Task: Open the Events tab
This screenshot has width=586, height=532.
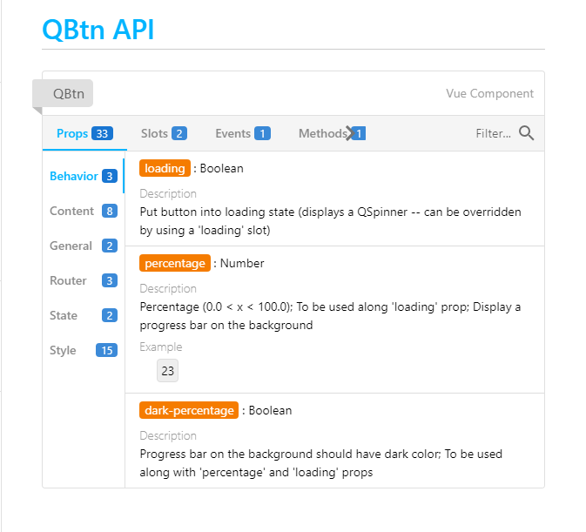Action: [243, 133]
